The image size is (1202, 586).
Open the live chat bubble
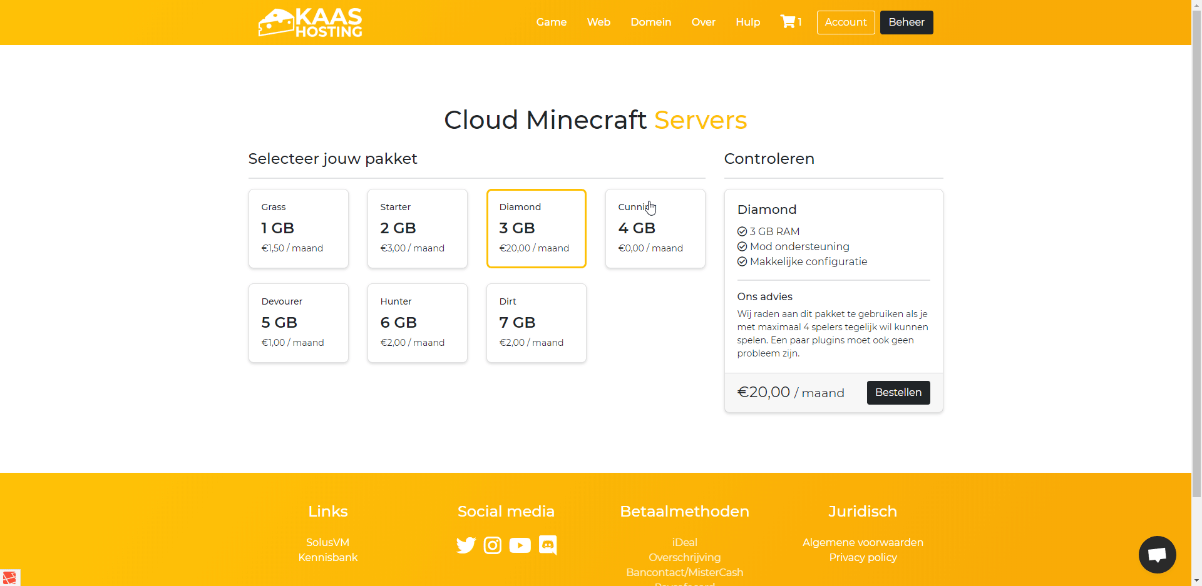coord(1157,554)
